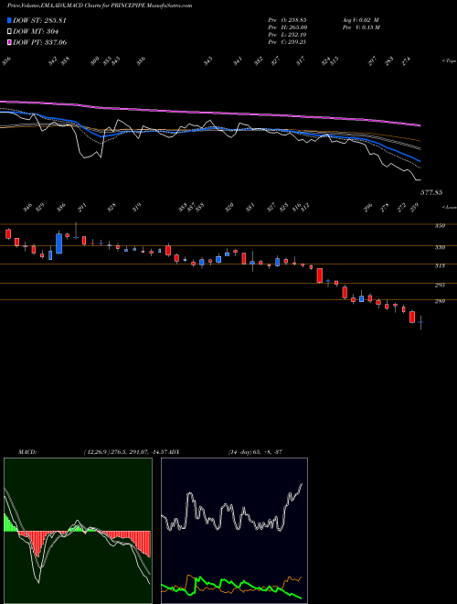Click the blue DOW ST legend swatch
This screenshot has width=457, height=604.
point(9,20)
